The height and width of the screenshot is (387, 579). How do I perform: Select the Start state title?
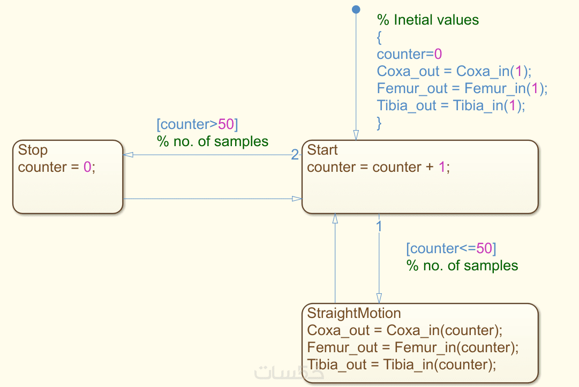click(322, 150)
